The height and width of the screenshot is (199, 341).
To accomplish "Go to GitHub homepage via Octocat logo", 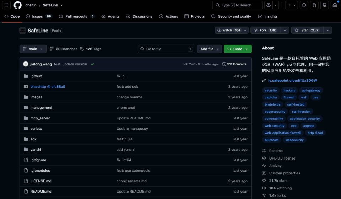I will pos(18,5).
